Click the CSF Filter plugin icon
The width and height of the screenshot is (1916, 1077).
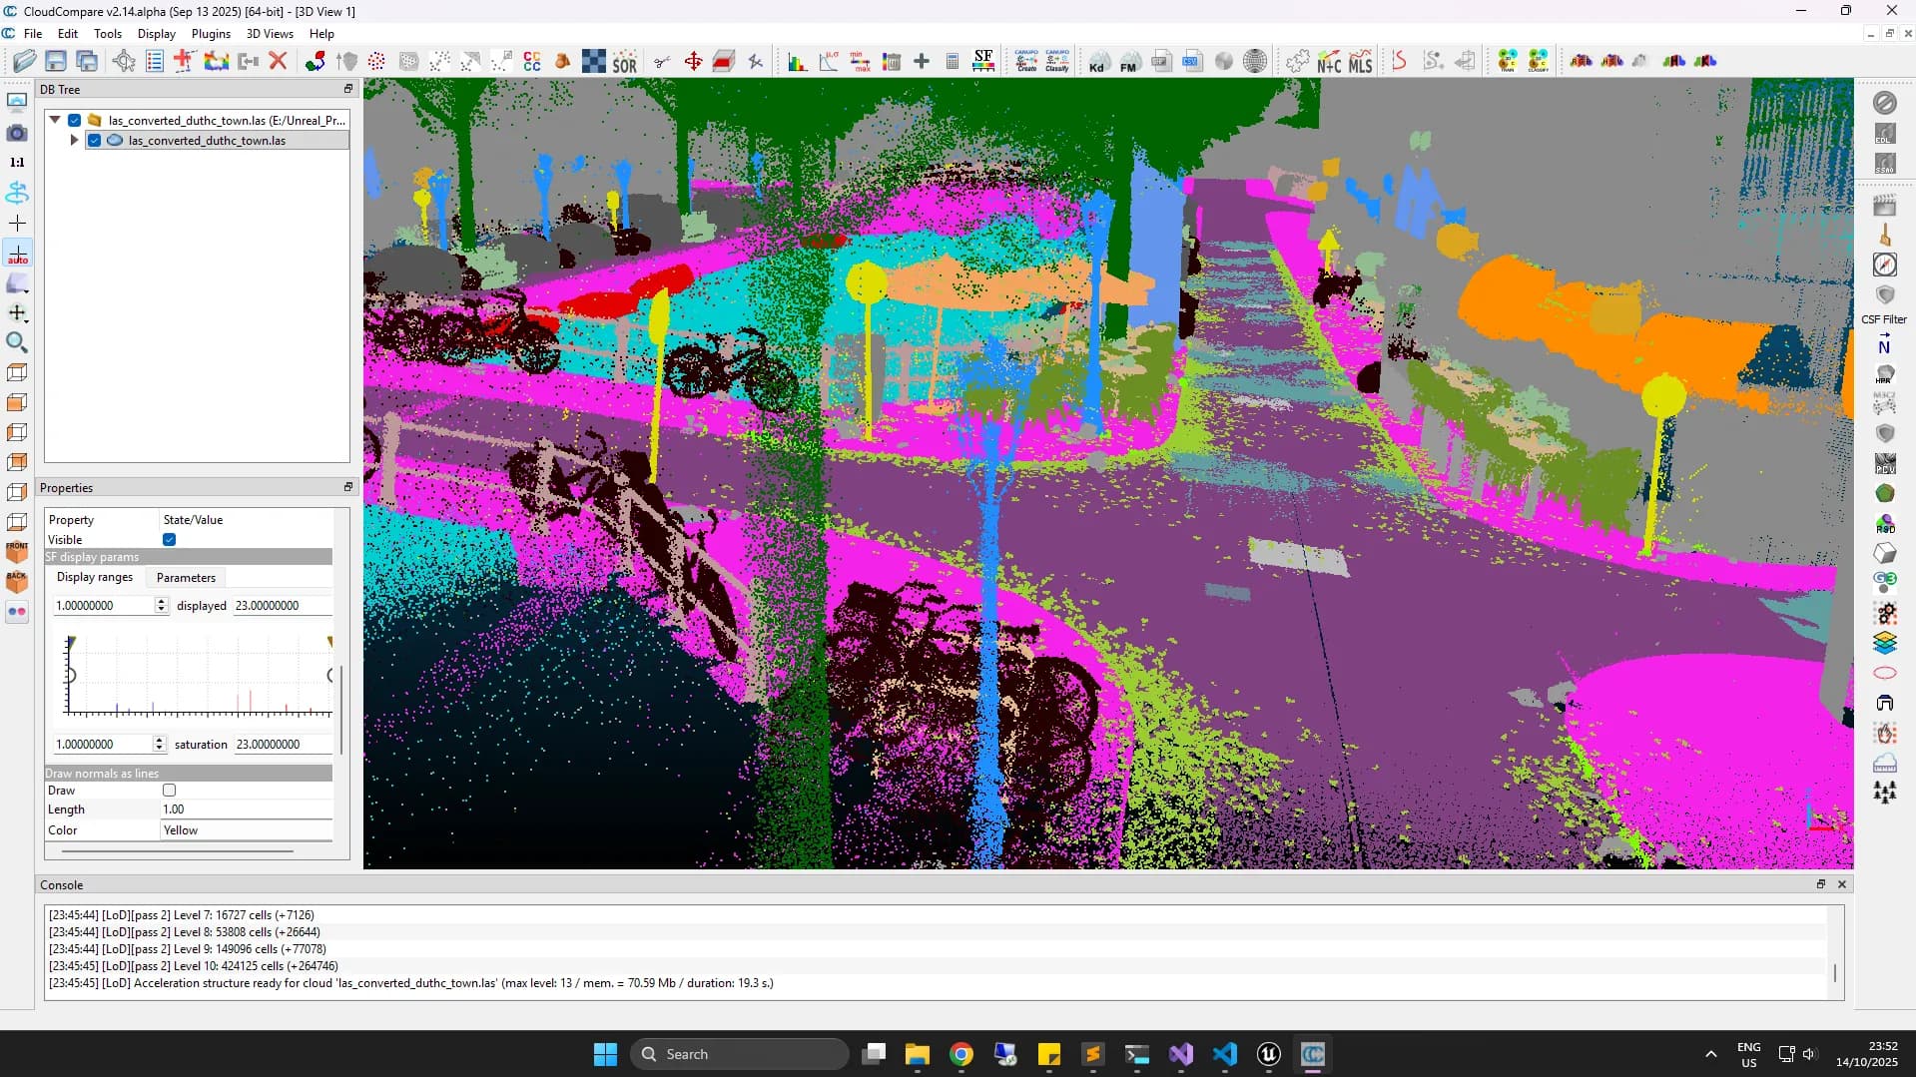[1884, 296]
